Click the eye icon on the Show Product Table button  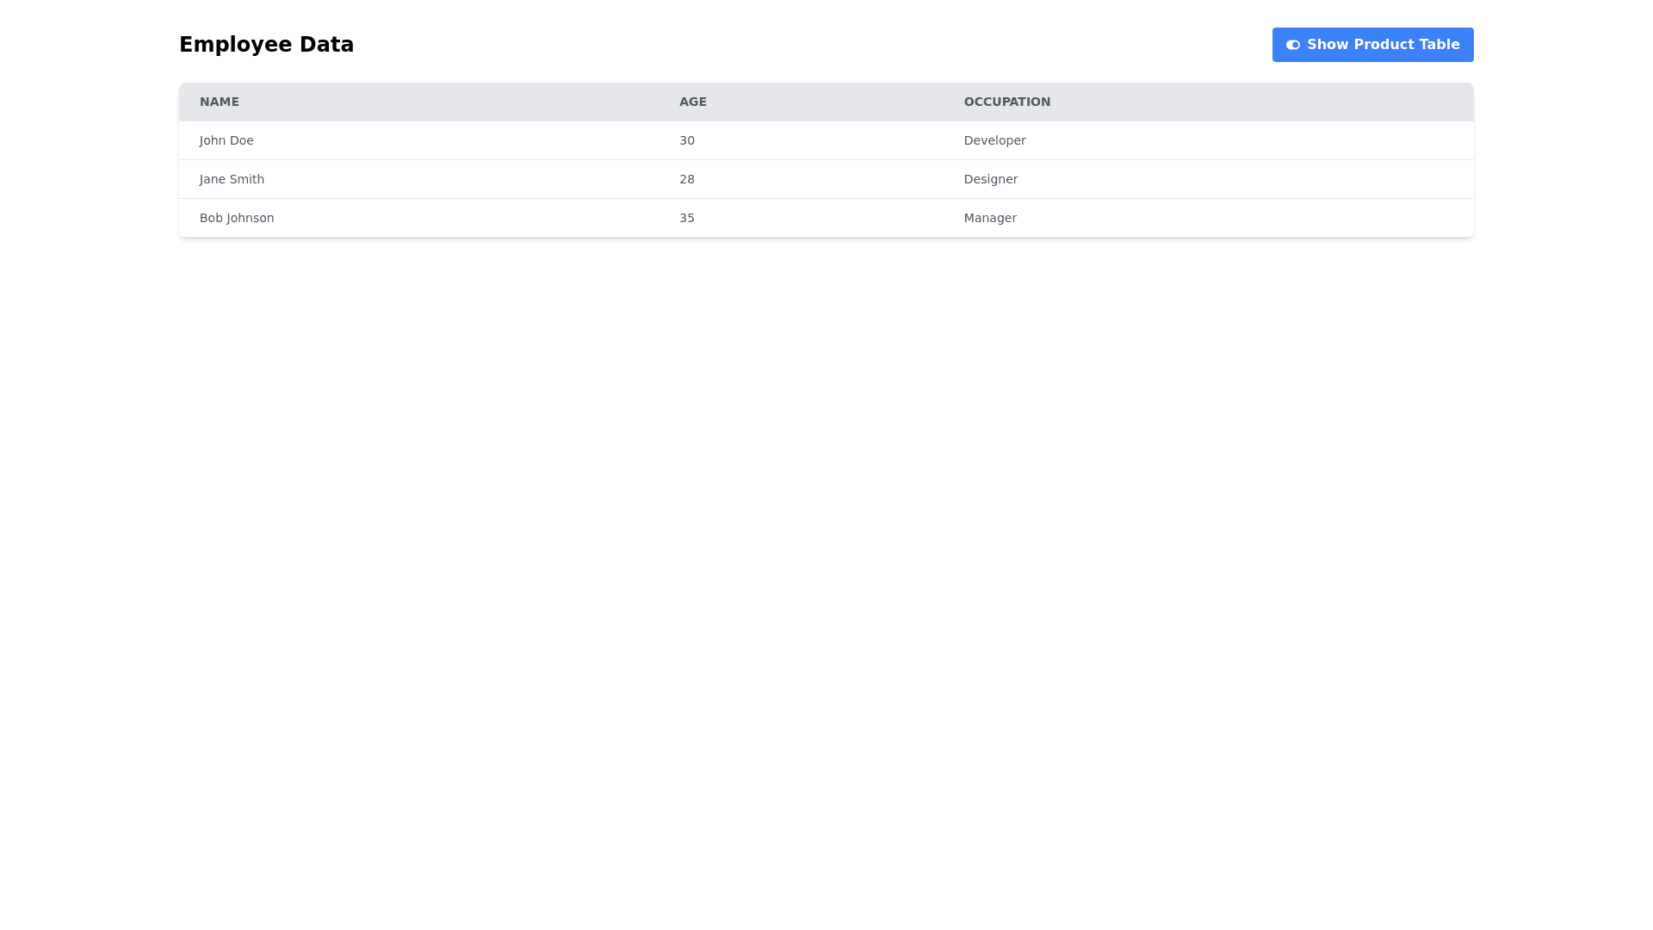coord(1292,44)
